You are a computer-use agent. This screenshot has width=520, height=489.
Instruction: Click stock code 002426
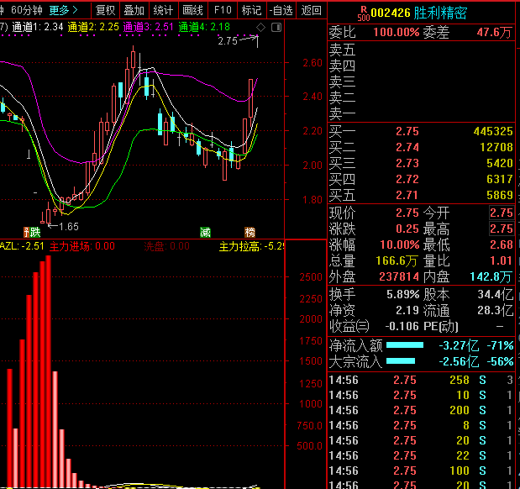point(391,13)
